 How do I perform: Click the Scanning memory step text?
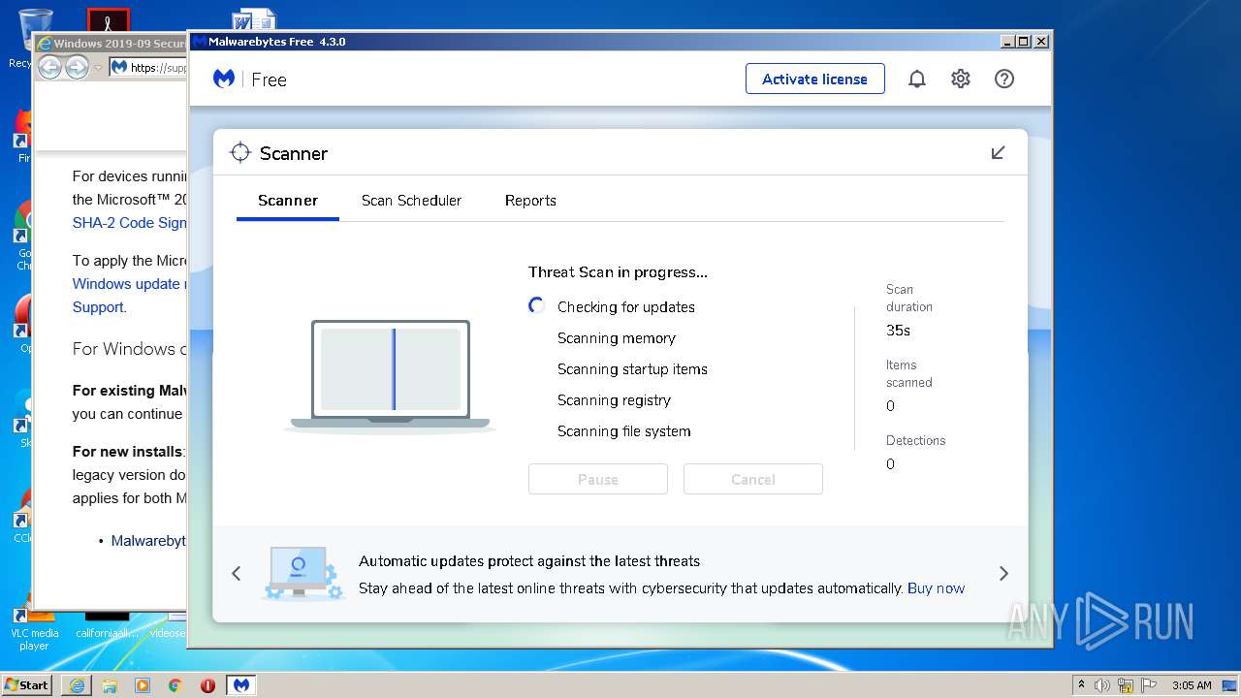[617, 338]
